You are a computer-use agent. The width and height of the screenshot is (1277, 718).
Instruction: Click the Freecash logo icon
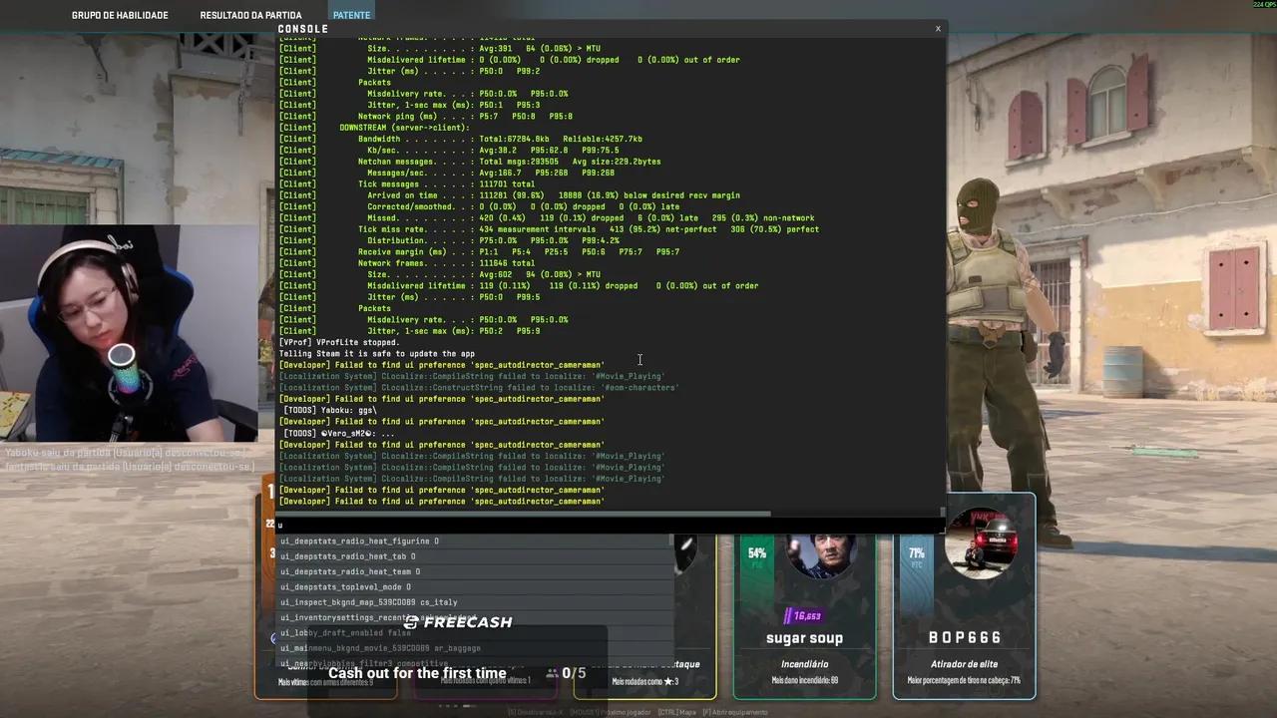(411, 622)
